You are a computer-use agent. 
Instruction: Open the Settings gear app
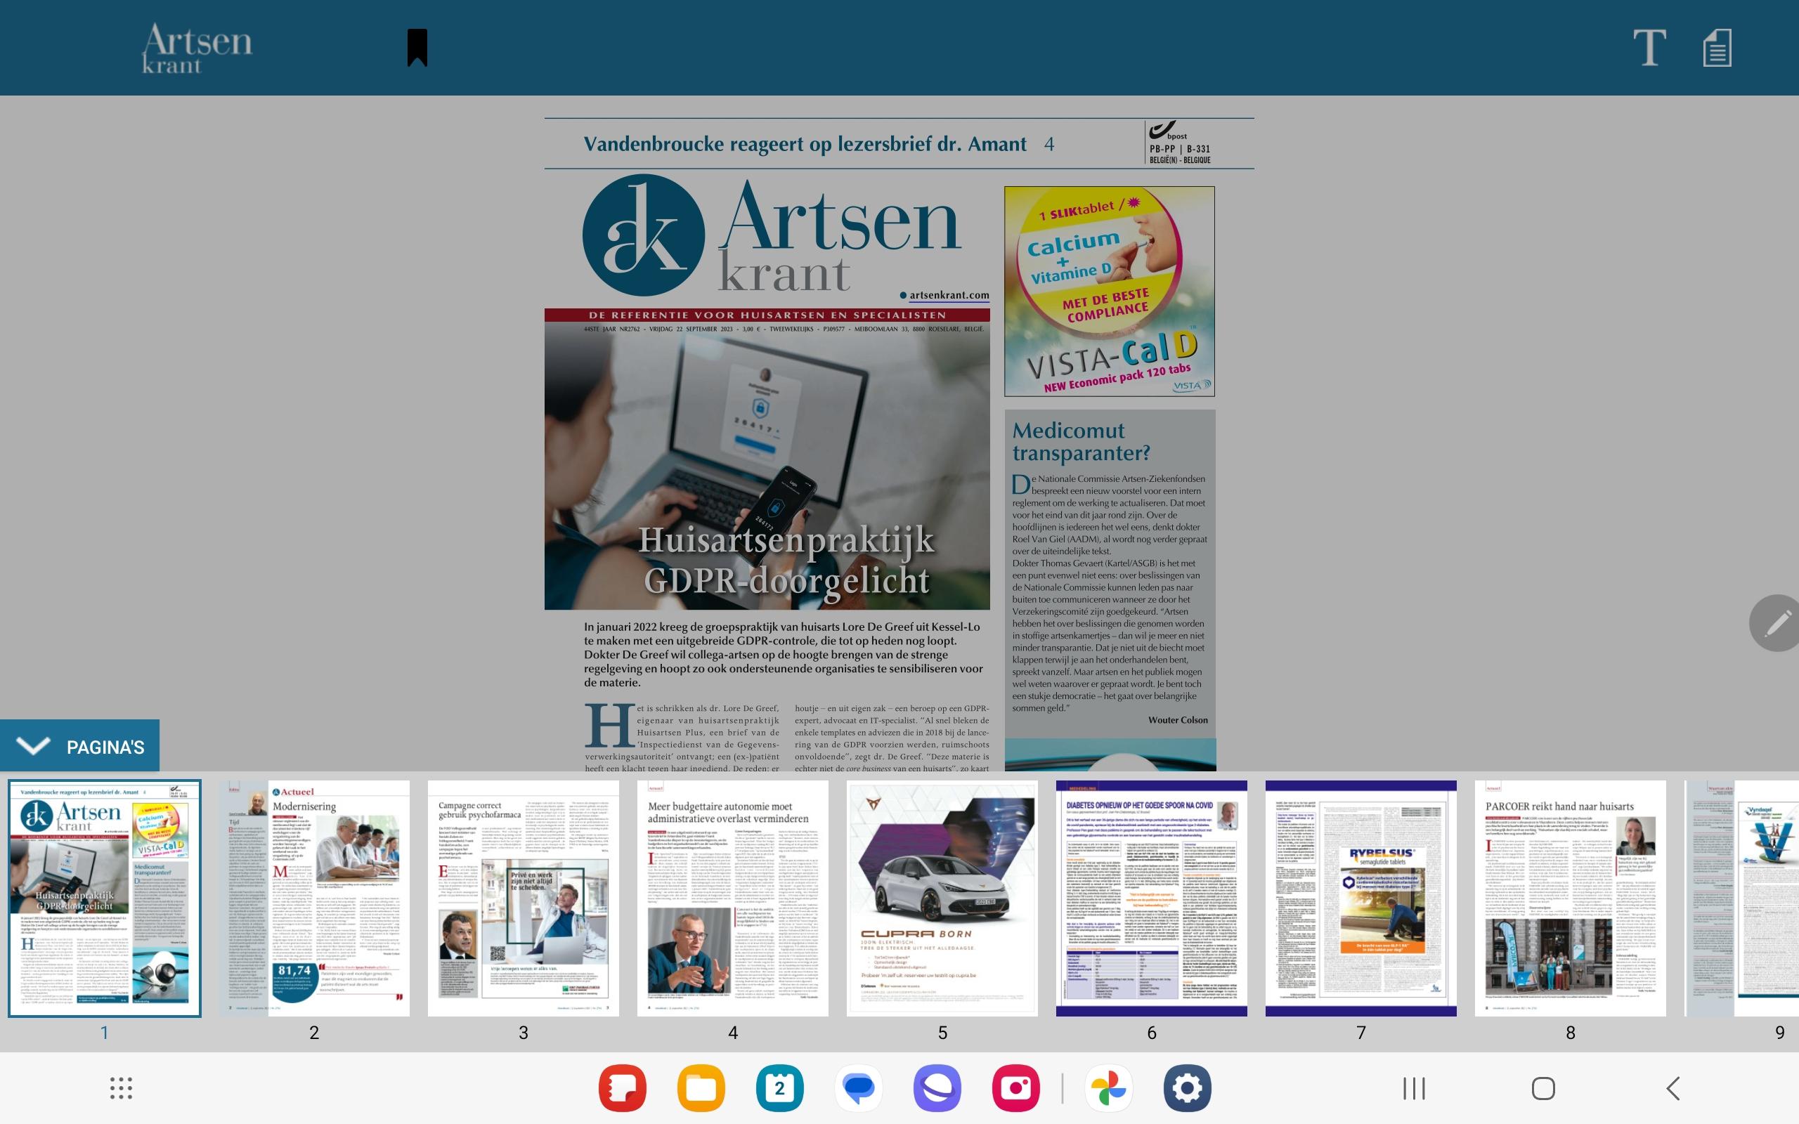[1187, 1088]
